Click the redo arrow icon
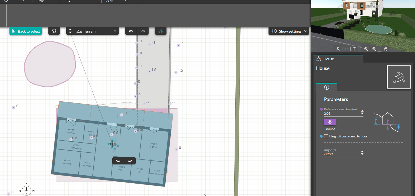 coord(143,31)
